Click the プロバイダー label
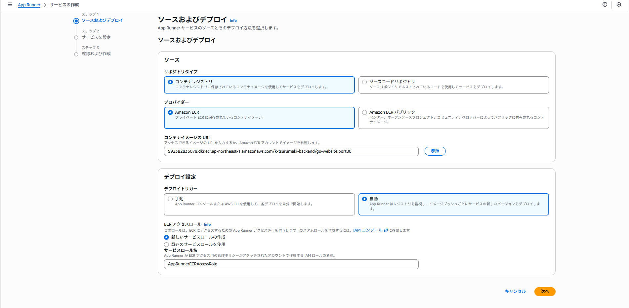Viewport: 629px width, 308px height. pos(176,102)
